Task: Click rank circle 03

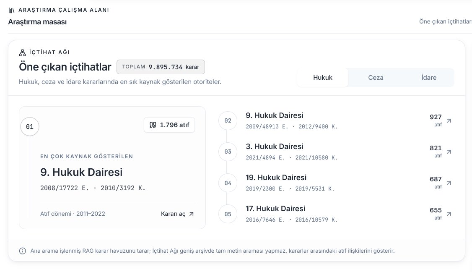Action: click(228, 152)
